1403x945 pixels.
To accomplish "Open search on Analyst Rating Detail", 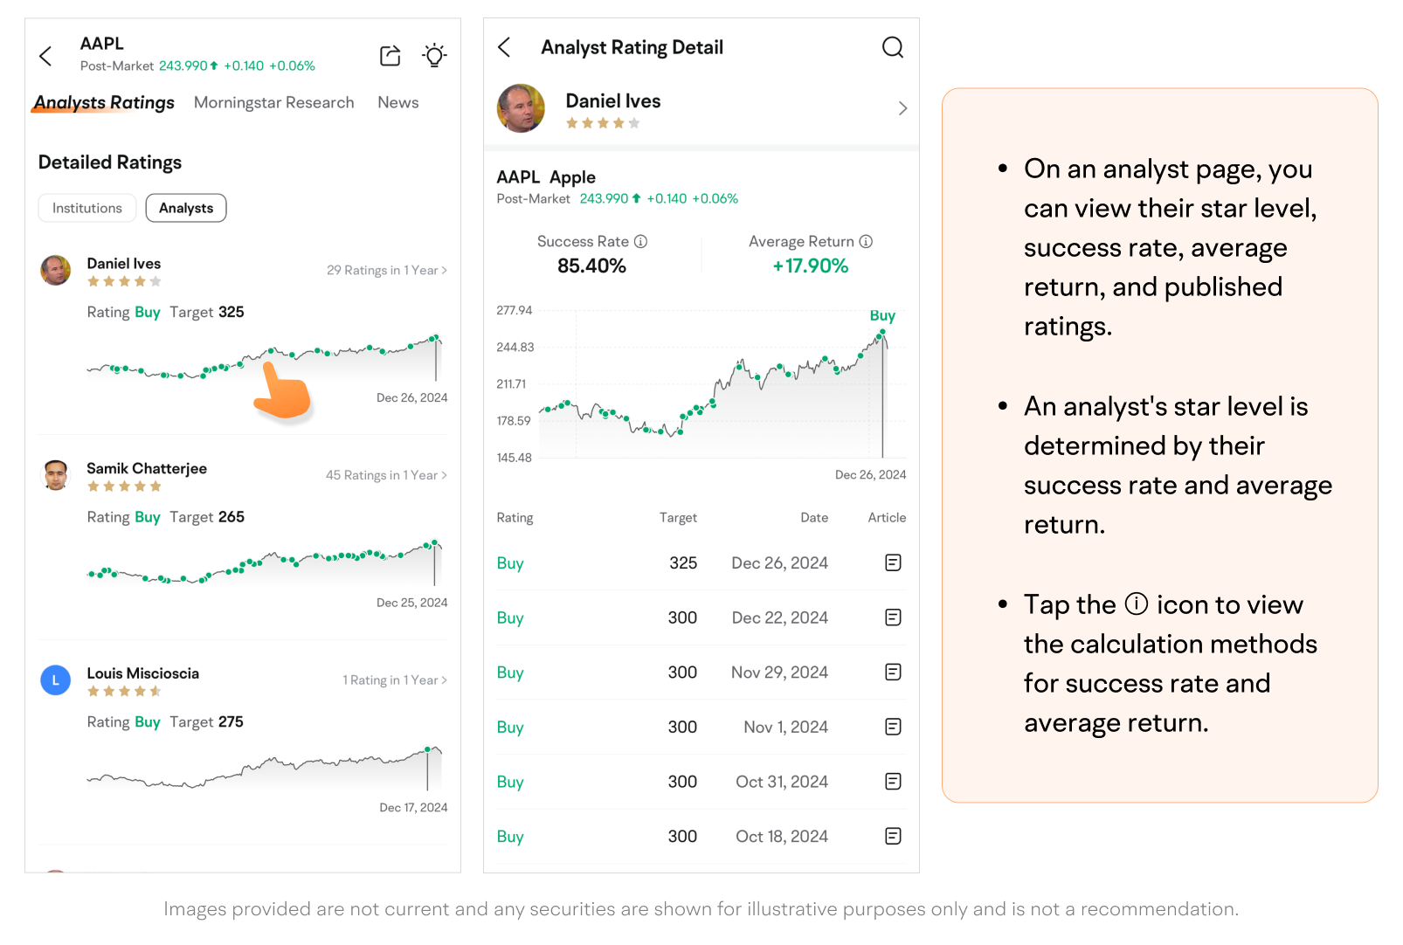I will pyautogui.click(x=892, y=47).
